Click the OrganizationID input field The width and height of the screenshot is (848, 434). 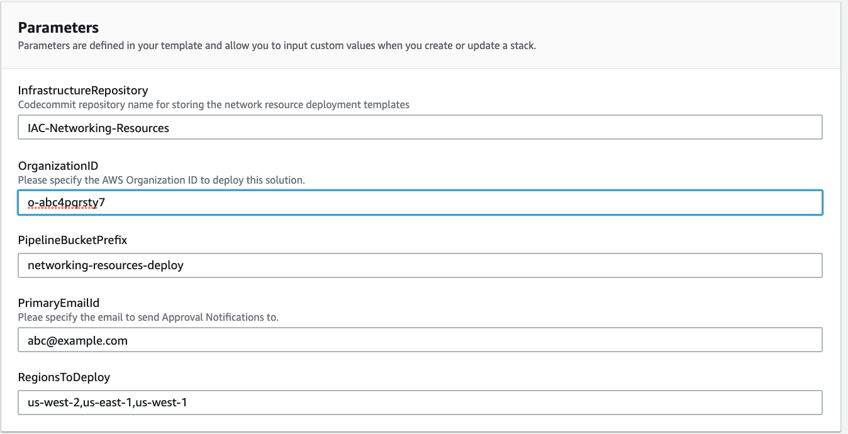pos(420,203)
